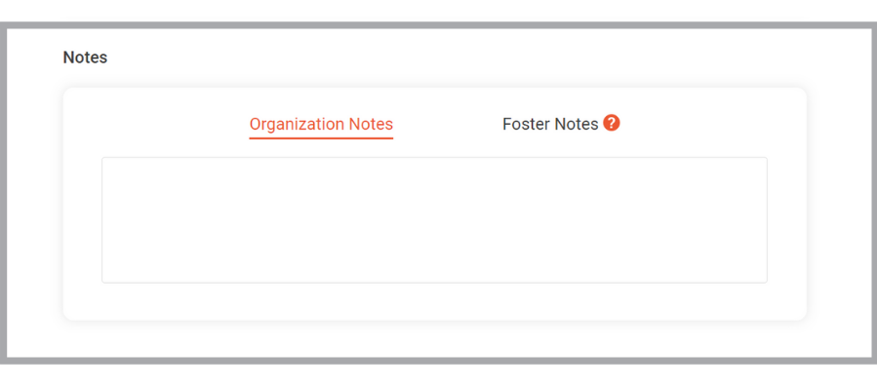Place cursor in the notes entry field

pyautogui.click(x=434, y=219)
